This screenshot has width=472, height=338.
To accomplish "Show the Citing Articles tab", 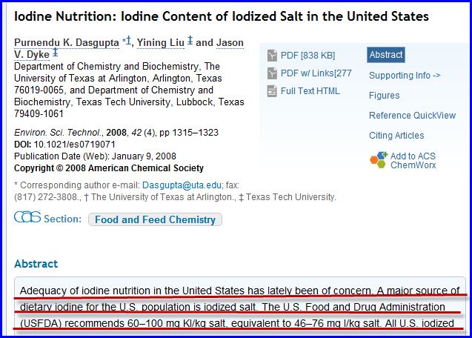I will 396,136.
